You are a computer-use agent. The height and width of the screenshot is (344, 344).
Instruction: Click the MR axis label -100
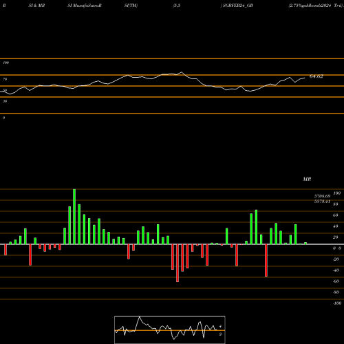click(337, 303)
